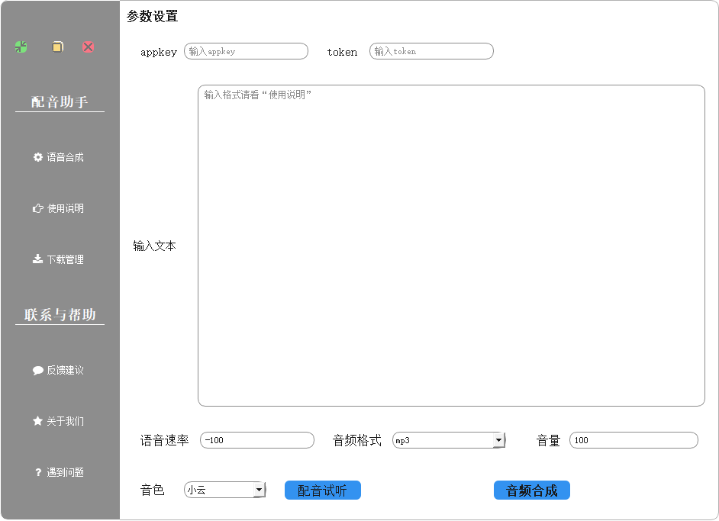Click the 语音速率 field showing -100
The width and height of the screenshot is (719, 521).
point(257,440)
